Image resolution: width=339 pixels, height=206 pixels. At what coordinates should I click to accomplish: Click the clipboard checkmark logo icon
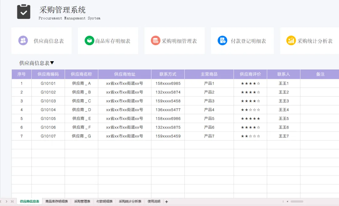click(24, 12)
